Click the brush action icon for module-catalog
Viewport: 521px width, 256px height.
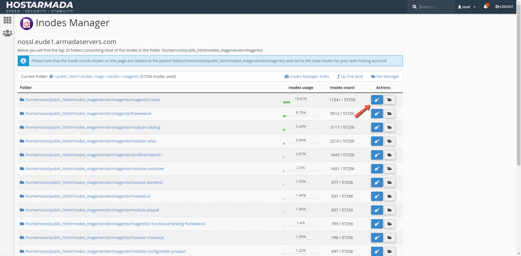click(377, 127)
